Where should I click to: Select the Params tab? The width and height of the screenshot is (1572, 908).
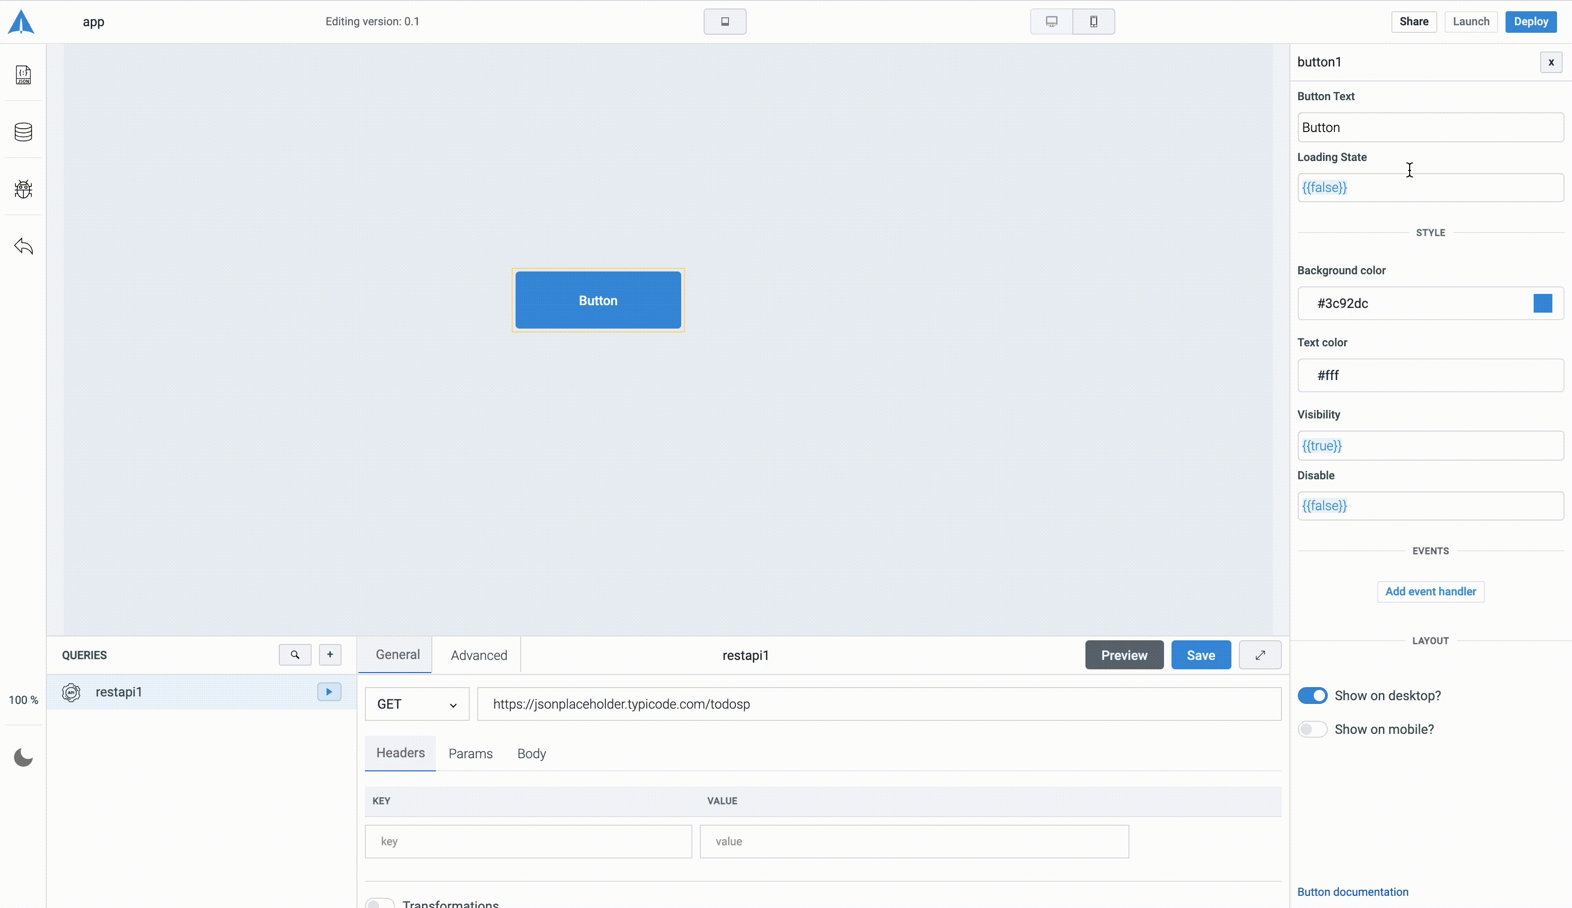click(470, 754)
